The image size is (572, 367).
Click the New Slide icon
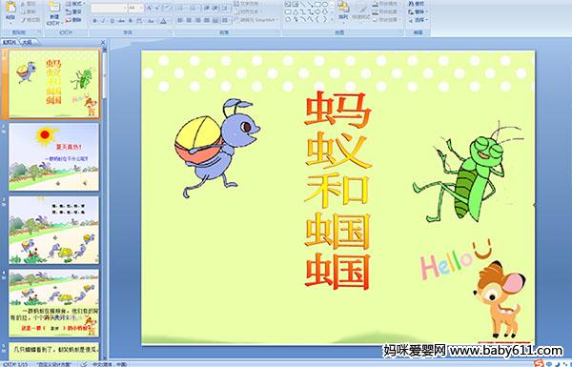54,8
